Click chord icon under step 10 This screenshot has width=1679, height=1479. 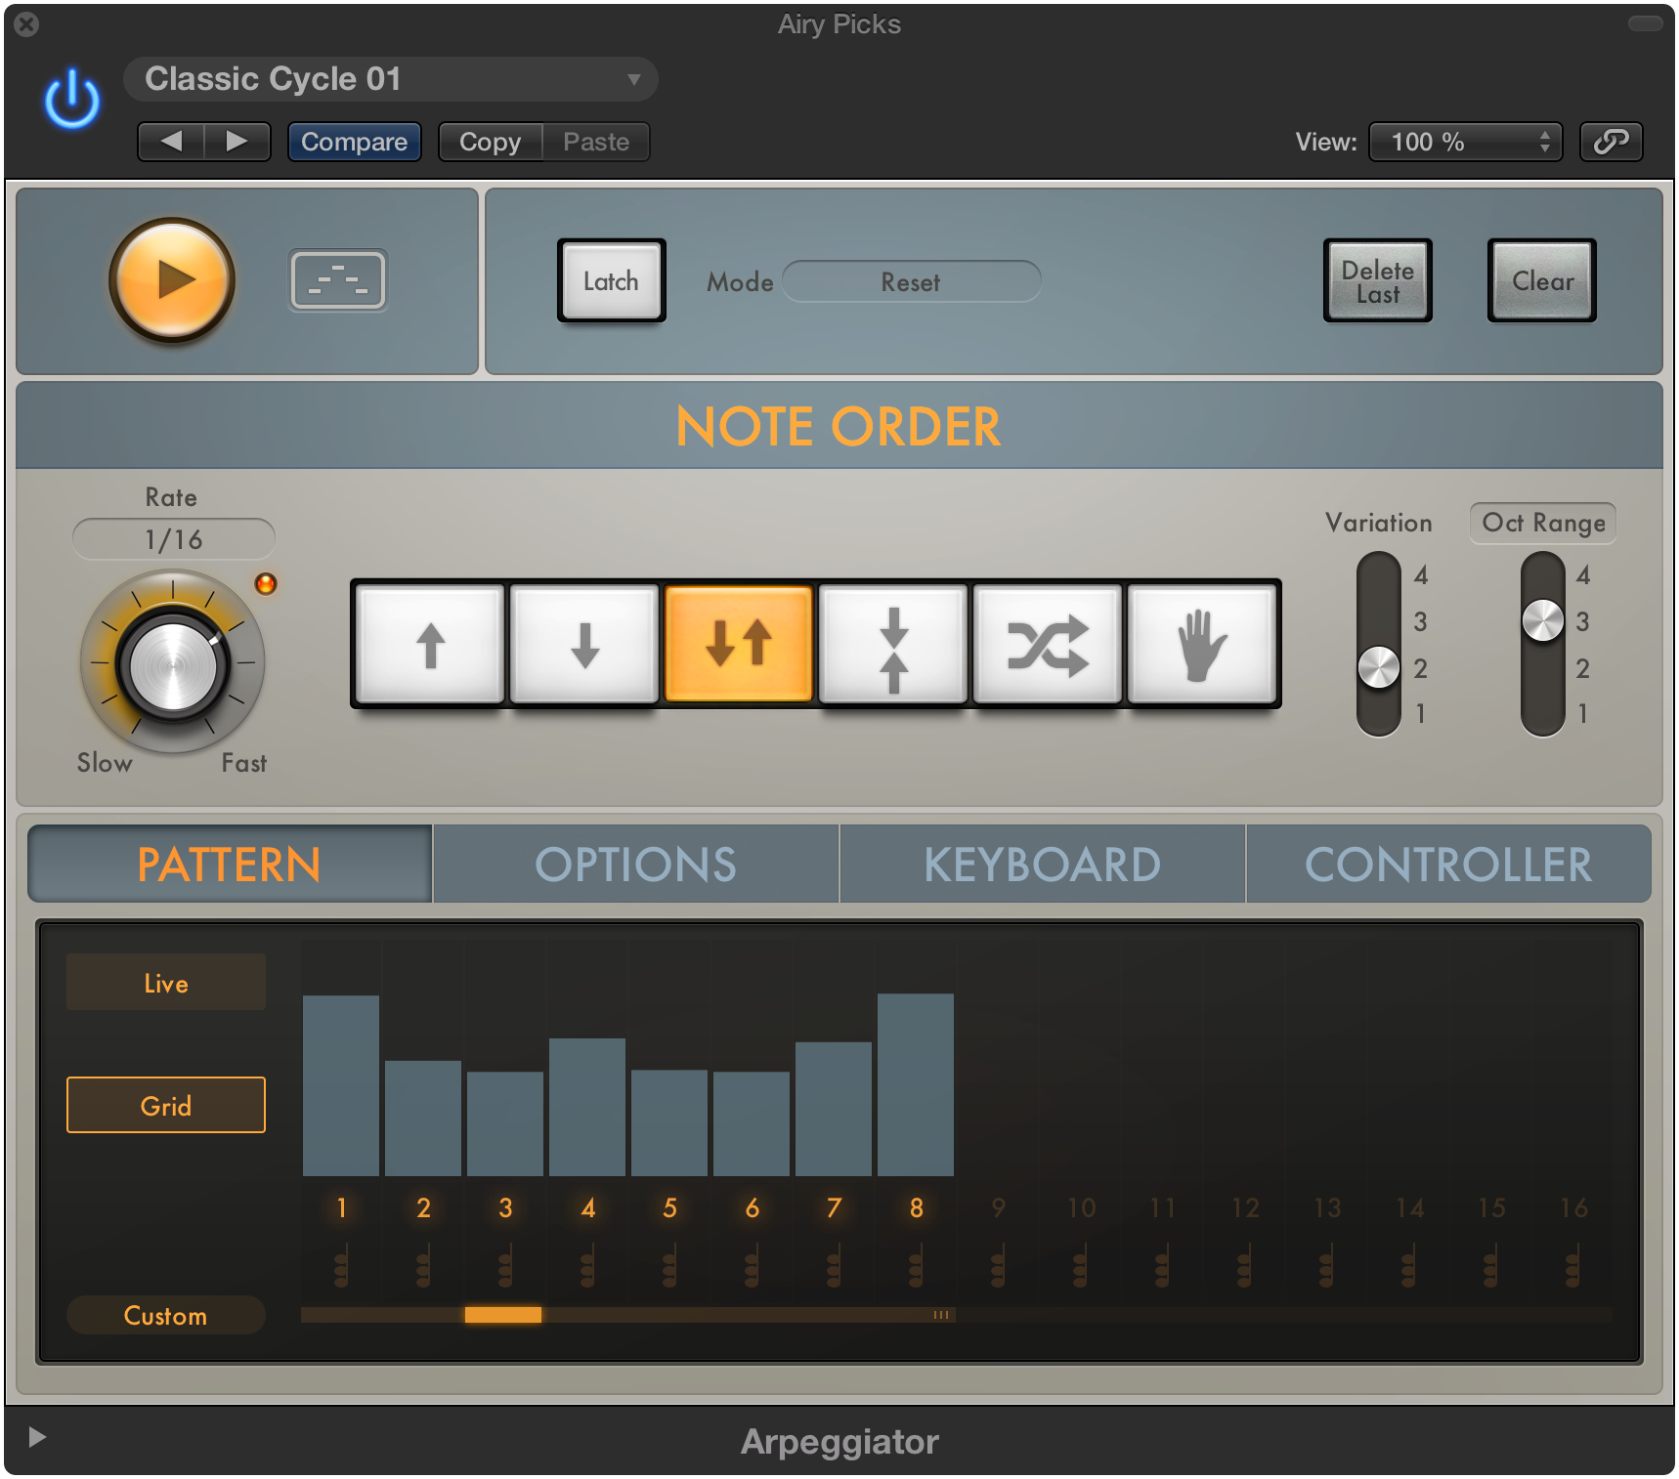1080,1266
